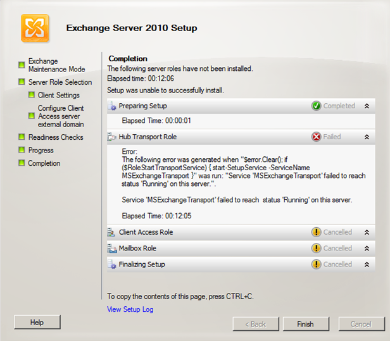Click the disabled Cancel button
The image size is (390, 341).
click(x=362, y=324)
